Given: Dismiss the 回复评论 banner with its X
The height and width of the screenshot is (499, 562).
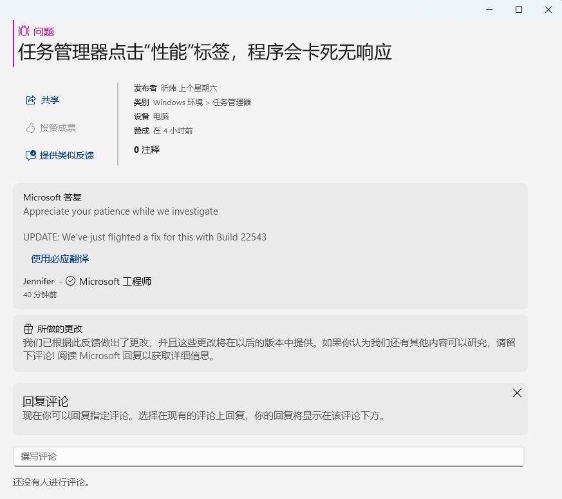Looking at the screenshot, I should 517,393.
